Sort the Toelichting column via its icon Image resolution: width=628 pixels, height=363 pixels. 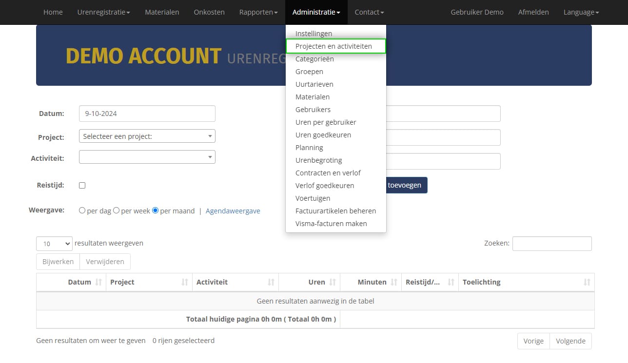(x=587, y=282)
